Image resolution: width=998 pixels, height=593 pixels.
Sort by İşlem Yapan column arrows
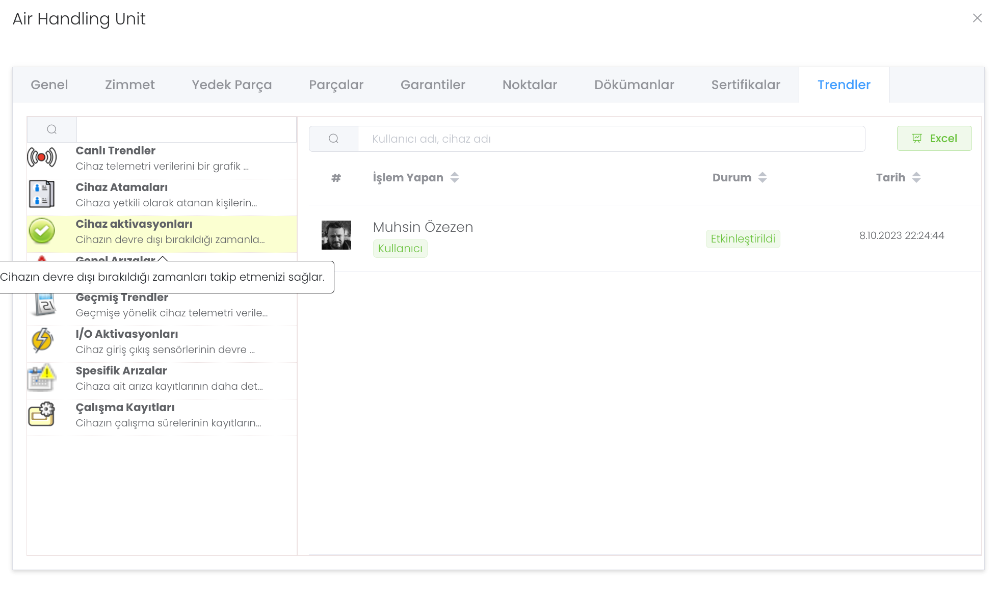455,177
